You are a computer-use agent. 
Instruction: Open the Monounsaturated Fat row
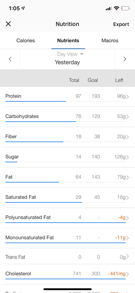[67, 238]
